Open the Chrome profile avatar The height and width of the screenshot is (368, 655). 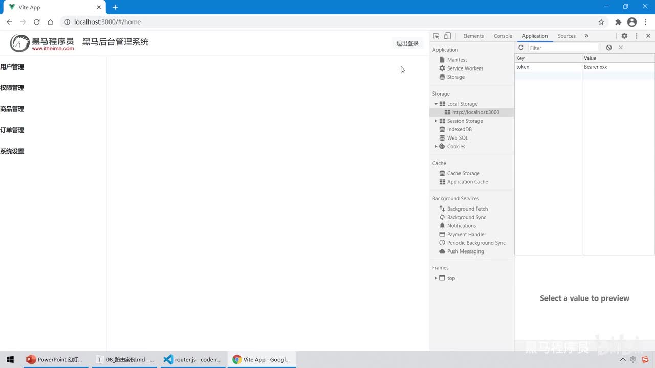point(632,22)
